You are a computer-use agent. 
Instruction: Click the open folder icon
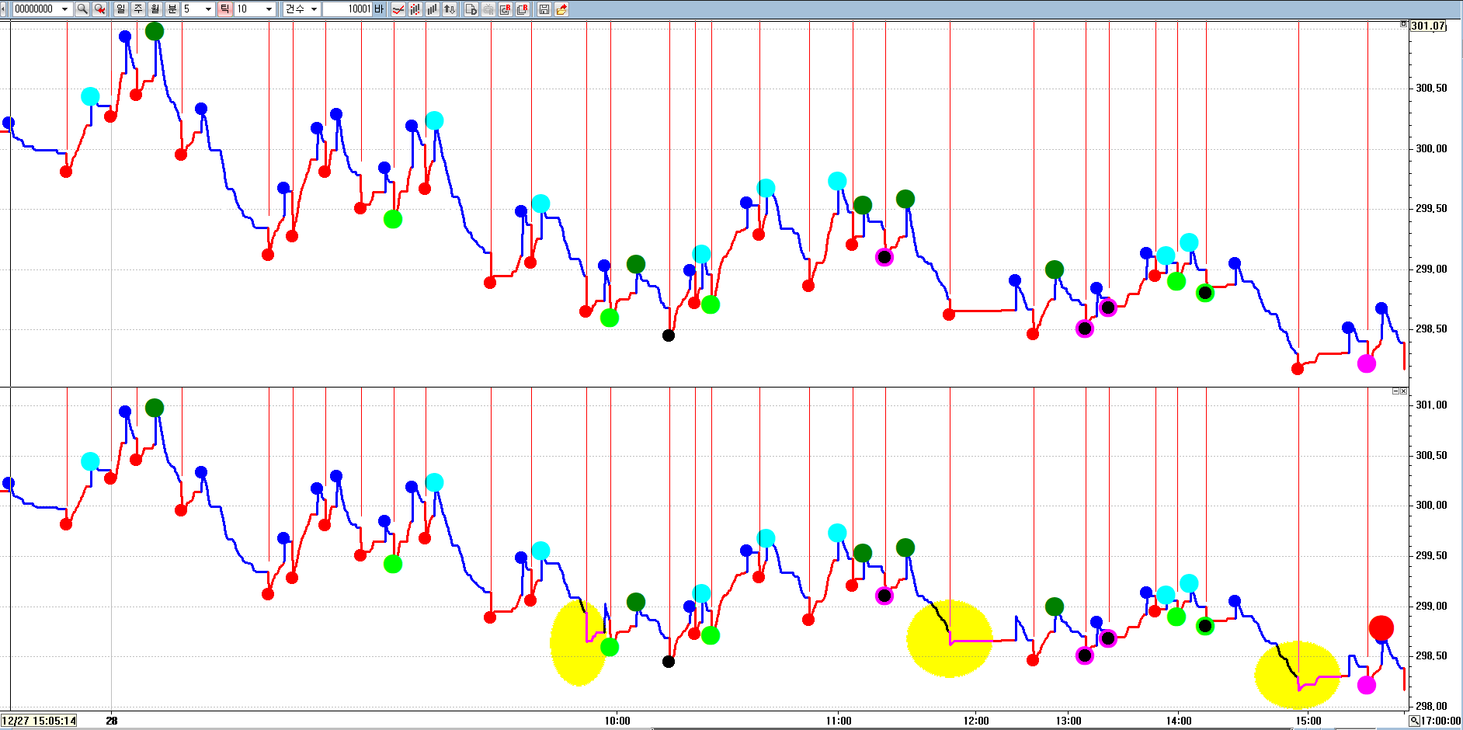(561, 9)
